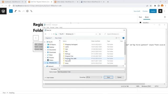This screenshot has height=94, width=168.
Task: Select the PerfLogs folder
Action: point(68,54)
